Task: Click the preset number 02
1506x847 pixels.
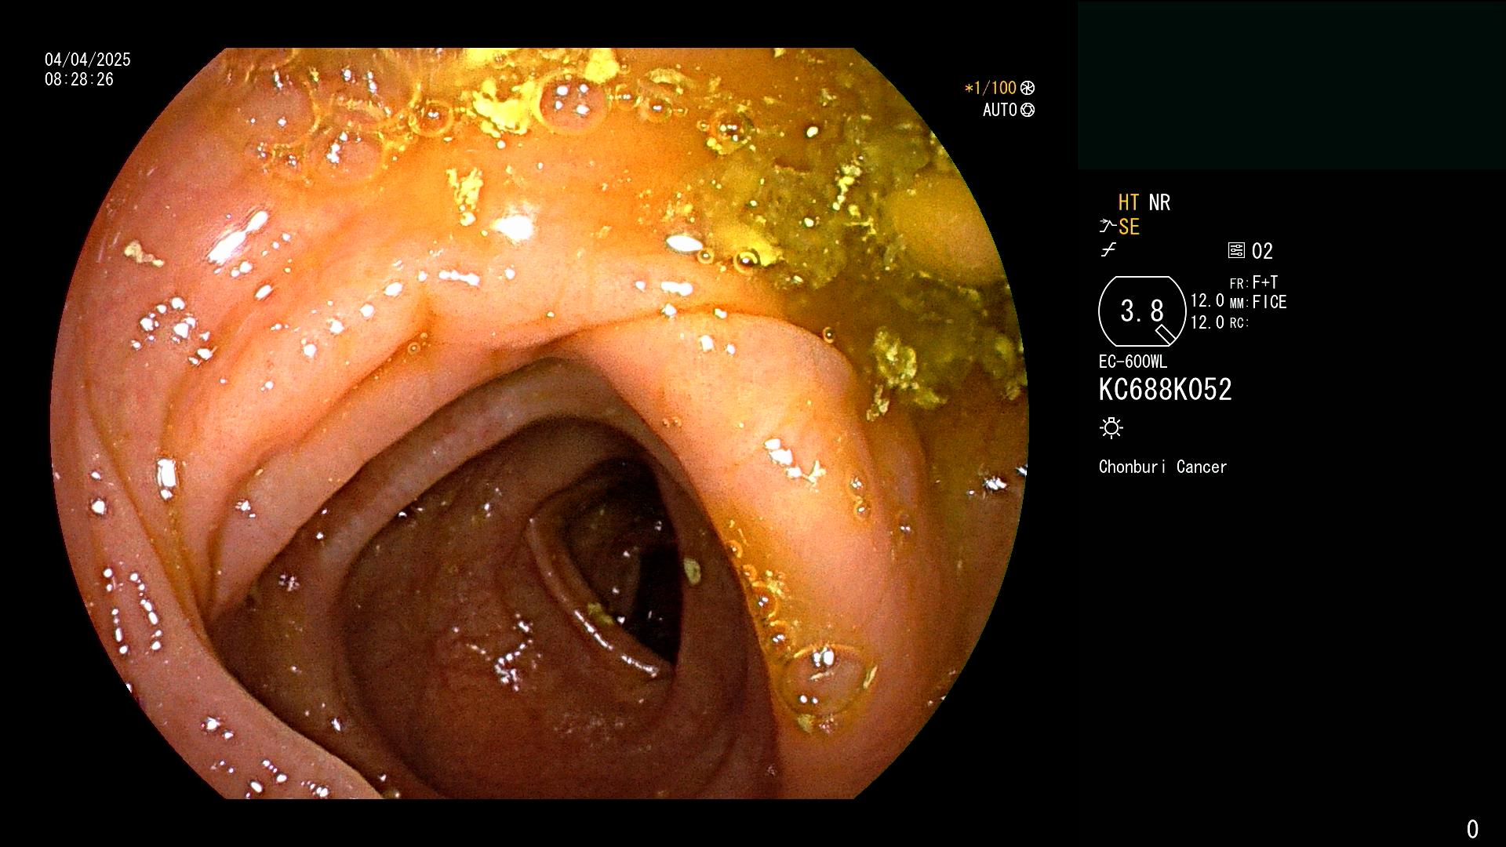Action: pos(1262,251)
